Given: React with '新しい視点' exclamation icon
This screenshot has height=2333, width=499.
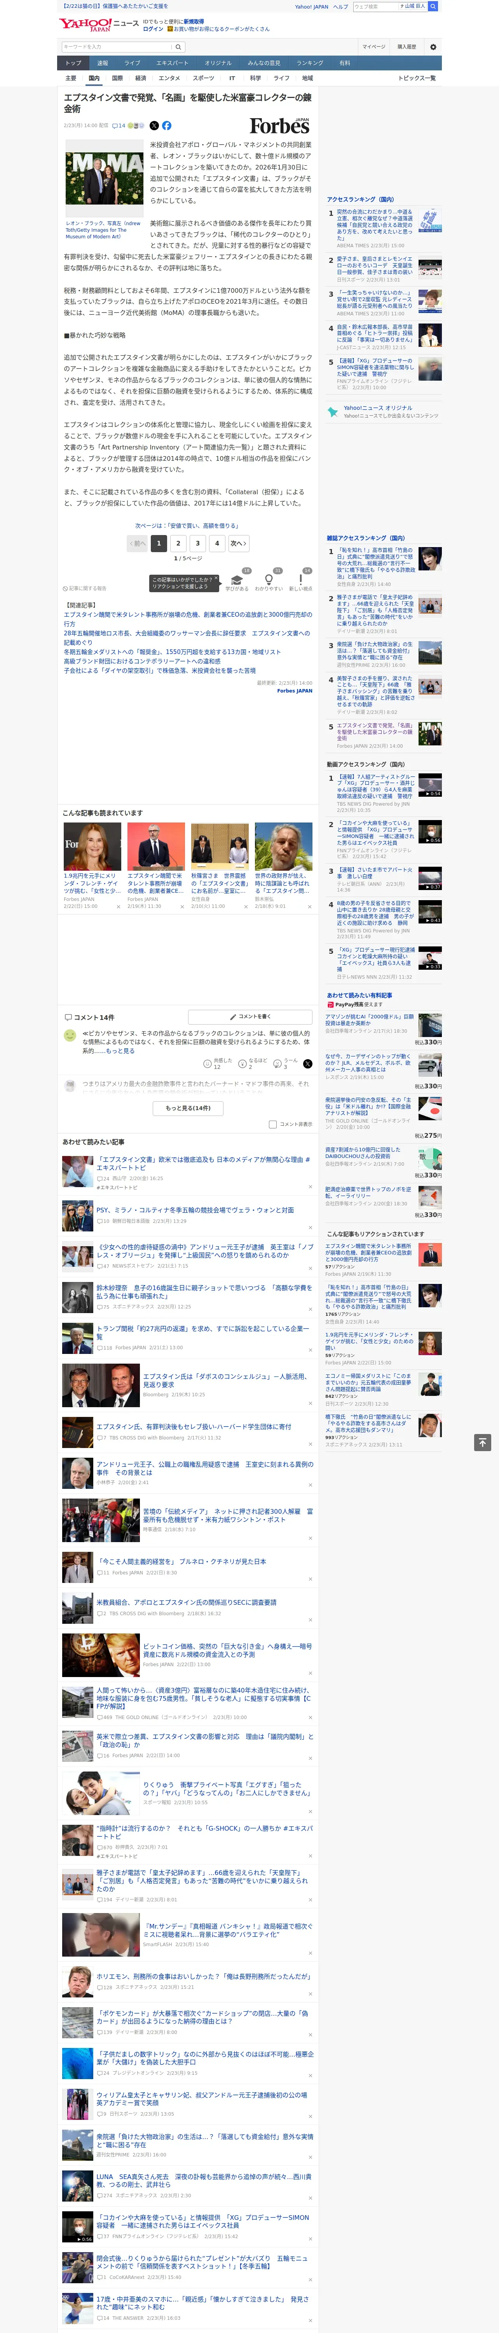Looking at the screenshot, I should 301,580.
